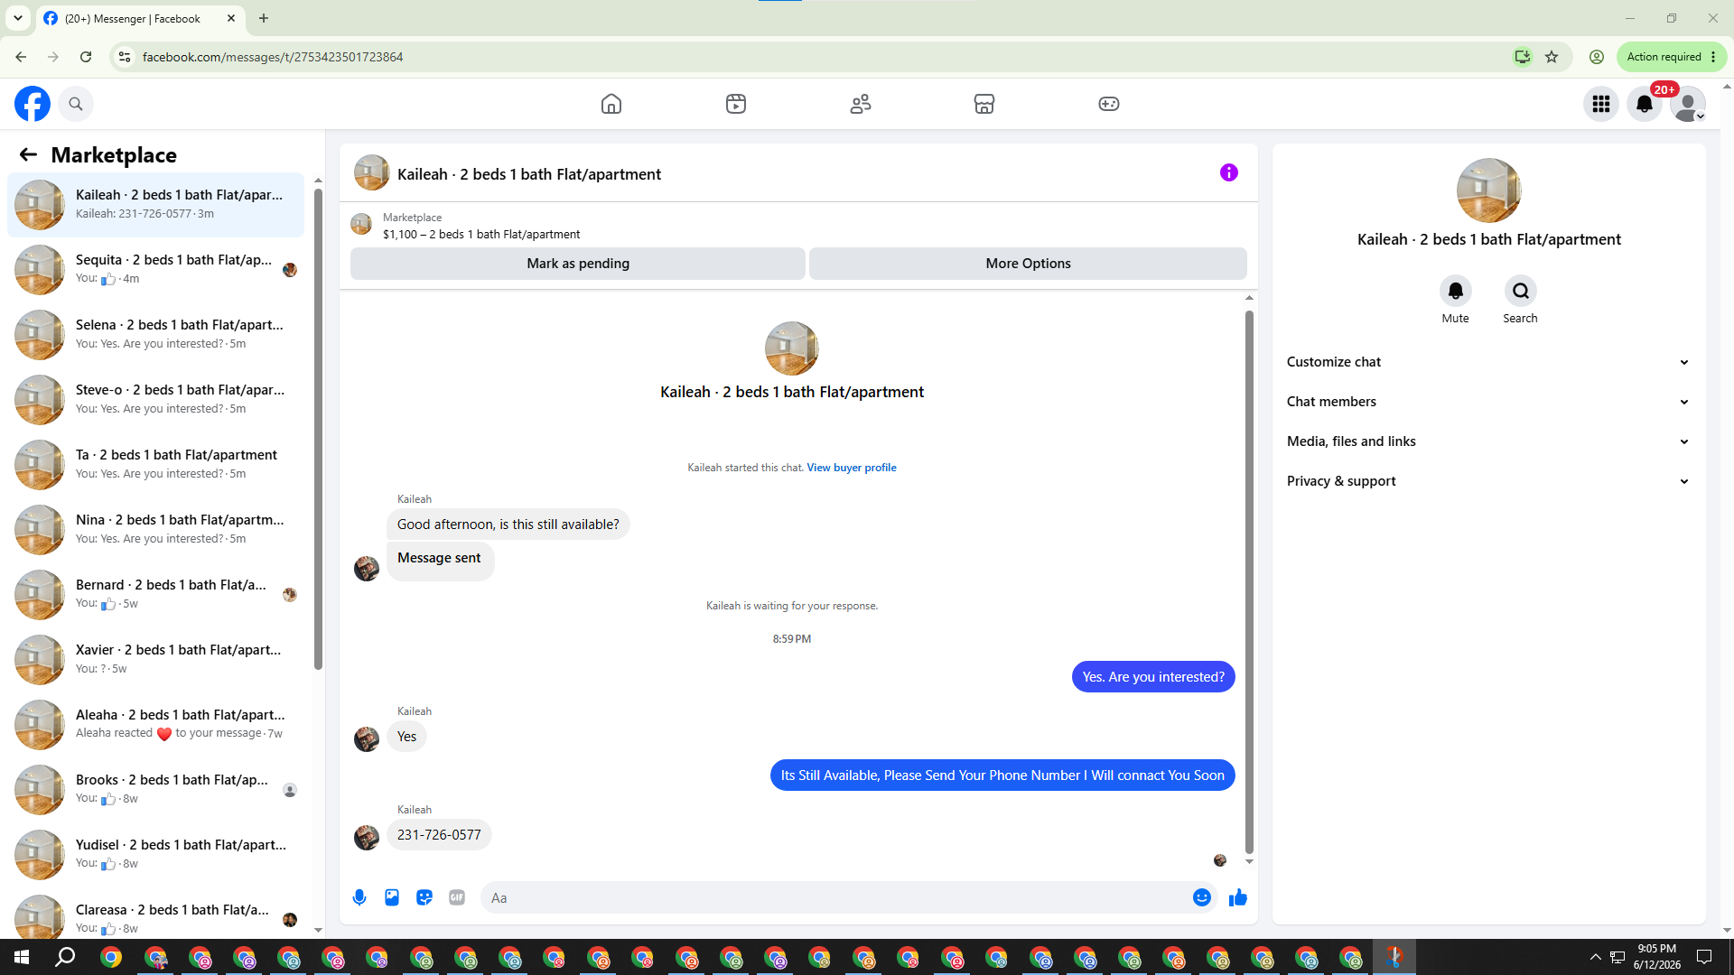
Task: Open Nina conversation
Action: [x=156, y=530]
